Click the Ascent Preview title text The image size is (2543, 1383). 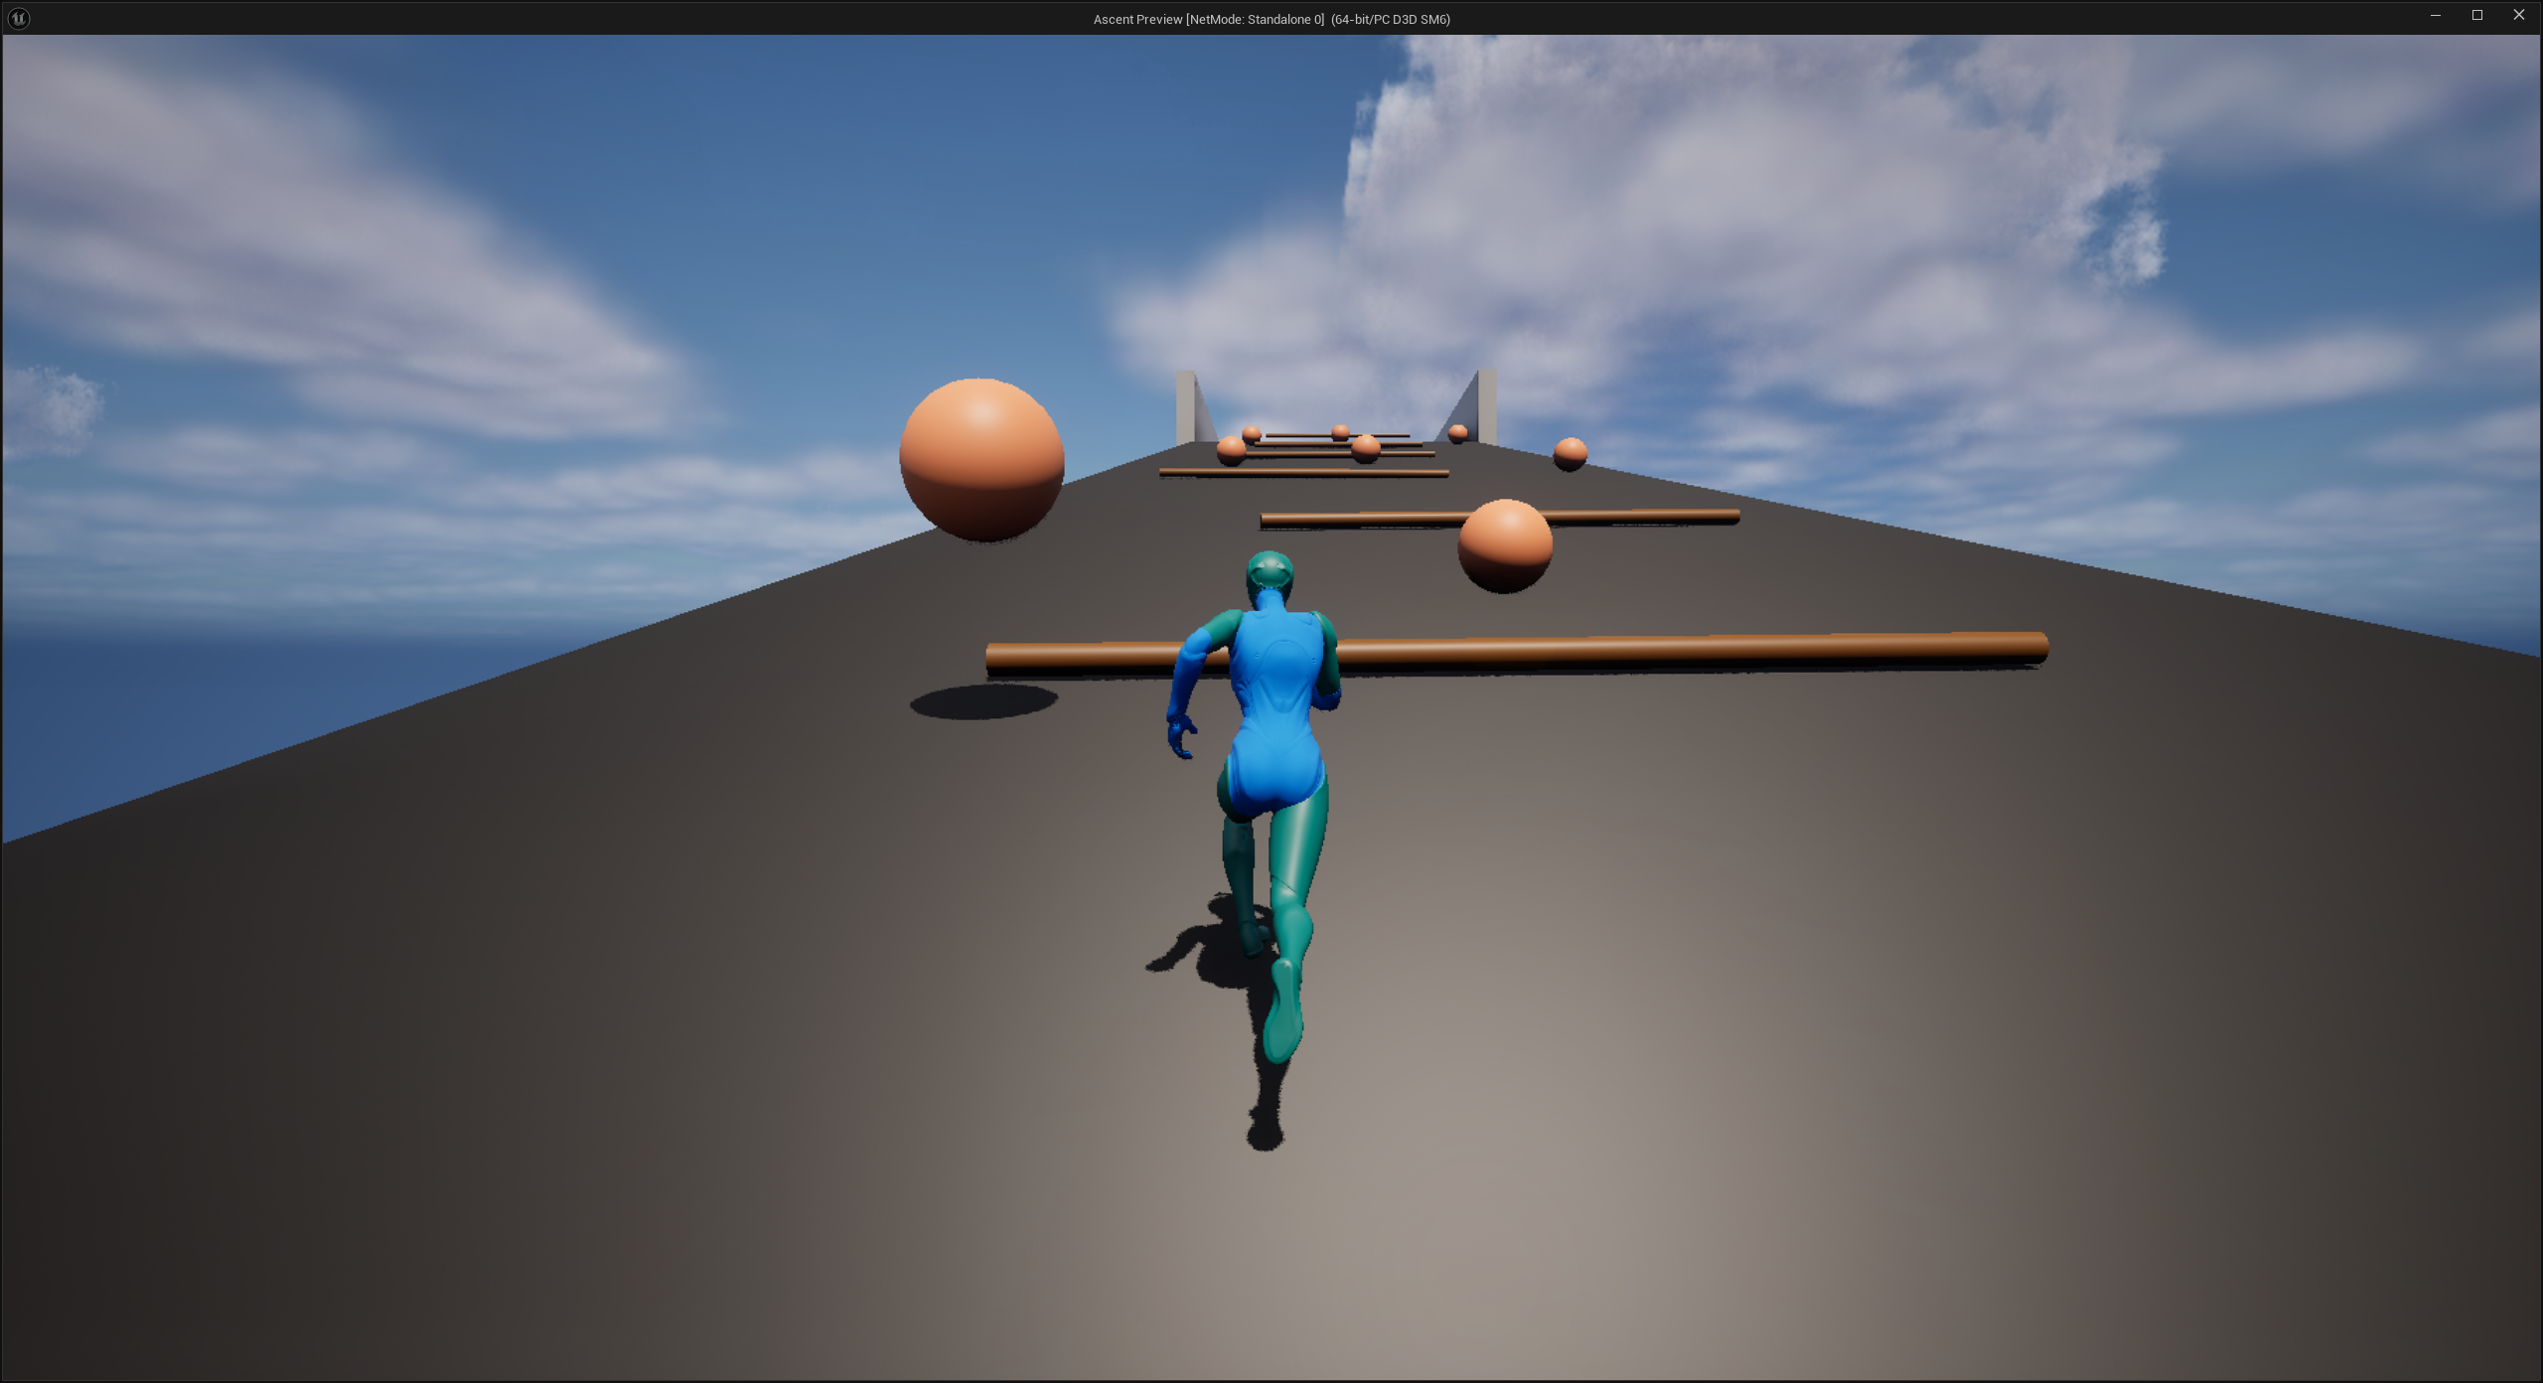pyautogui.click(x=1271, y=19)
